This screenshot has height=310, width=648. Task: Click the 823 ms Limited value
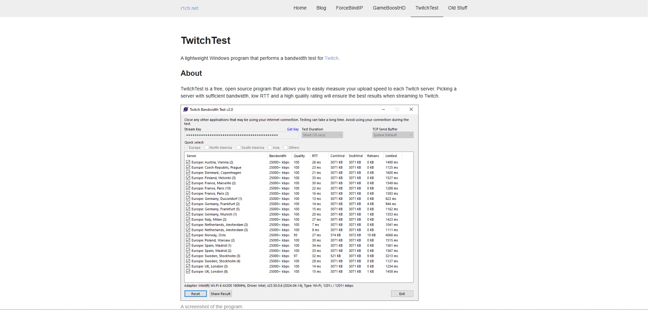point(391,199)
